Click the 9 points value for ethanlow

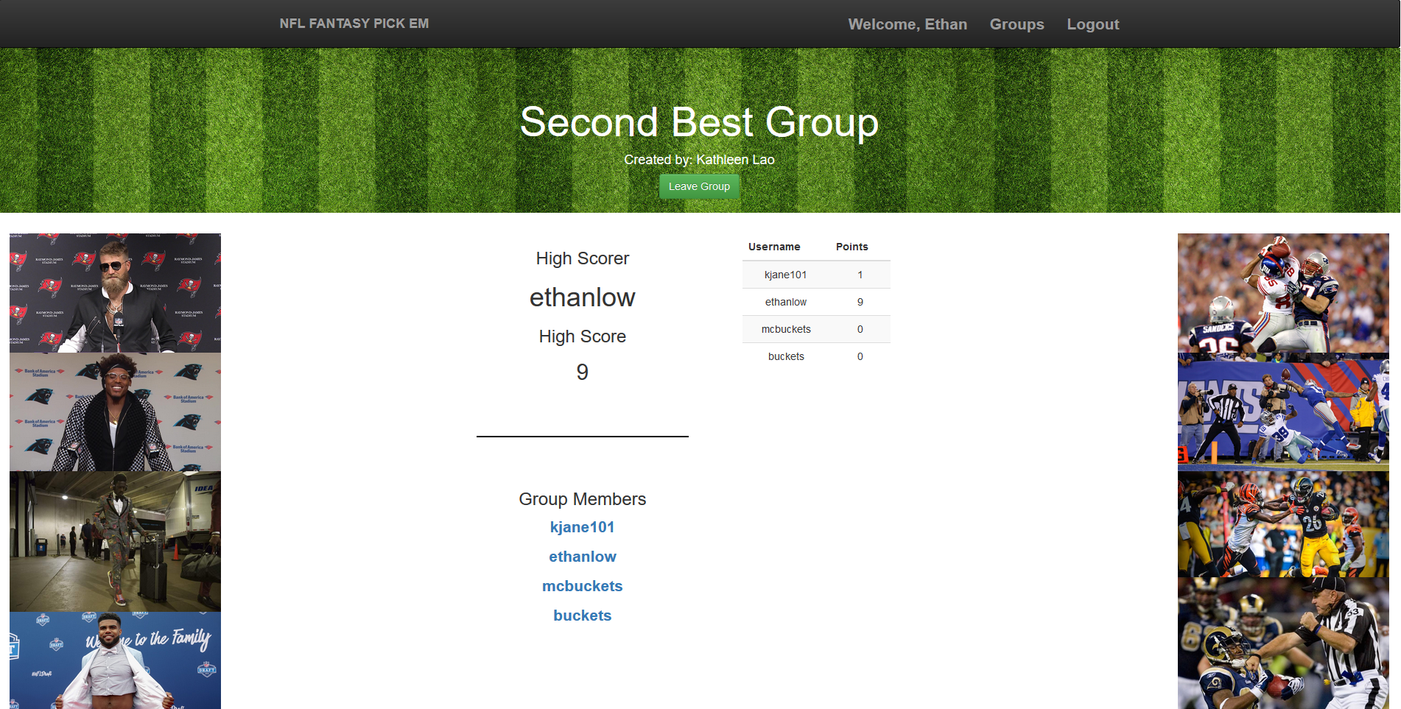pyautogui.click(x=860, y=302)
